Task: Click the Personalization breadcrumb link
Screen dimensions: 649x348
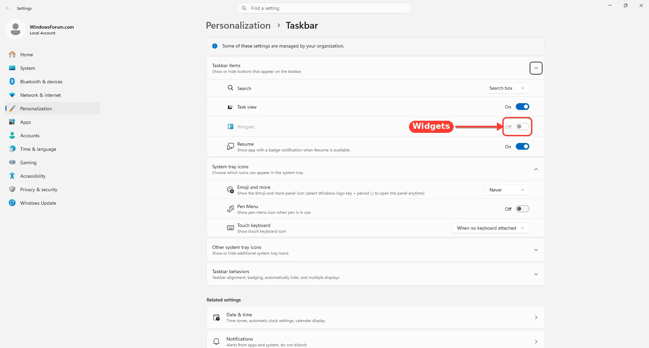Action: [x=238, y=25]
